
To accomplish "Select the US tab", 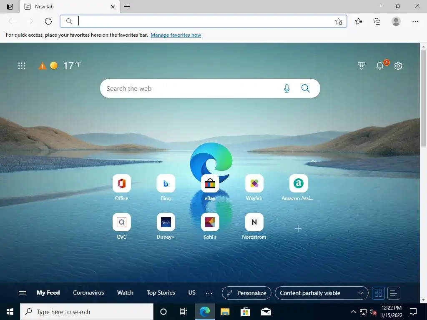I will click(192, 292).
